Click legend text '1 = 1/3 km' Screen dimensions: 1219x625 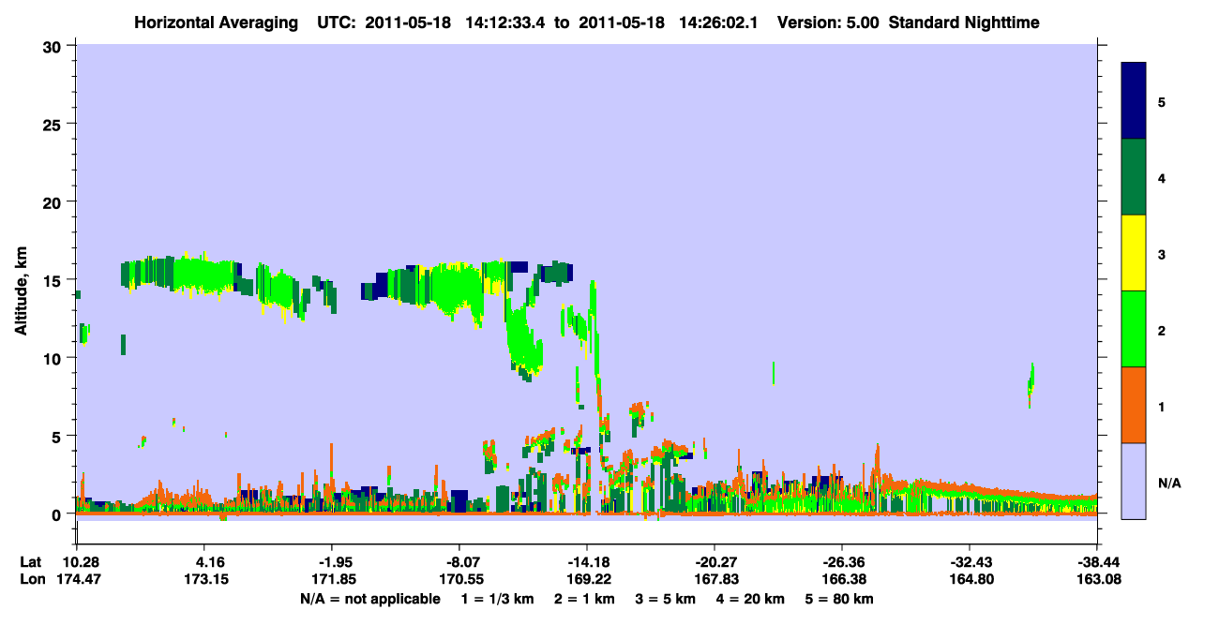497,599
